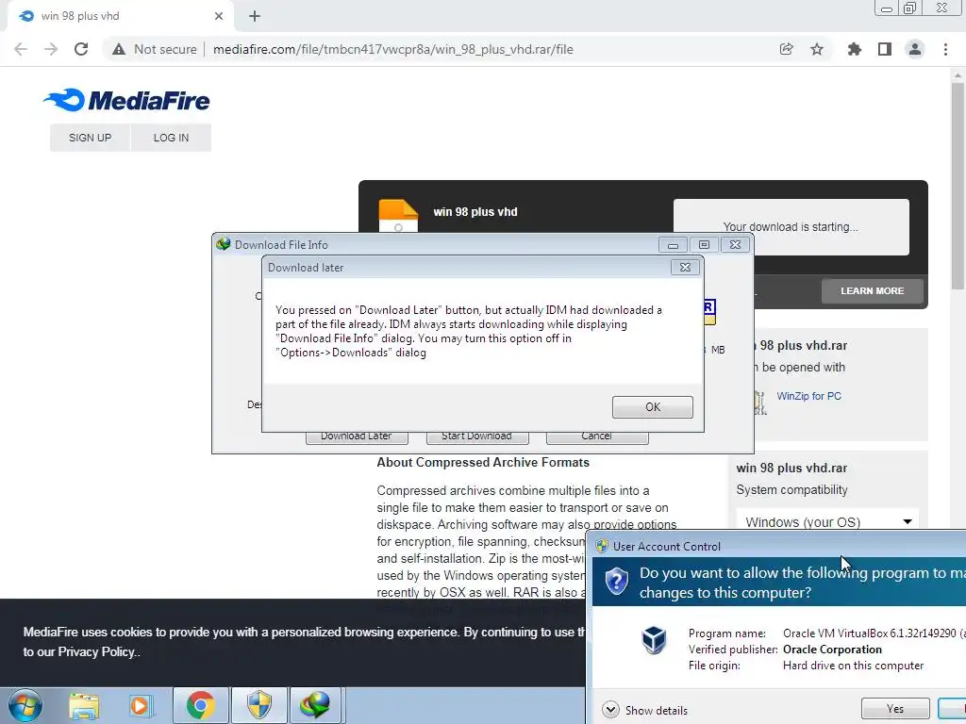Minimize the Chrome window
The width and height of the screenshot is (966, 724).
pos(887,8)
